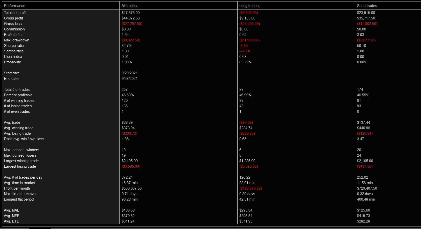Click the $536,037.50 profit per month value
This screenshot has width=421, height=229.
(x=132, y=188)
